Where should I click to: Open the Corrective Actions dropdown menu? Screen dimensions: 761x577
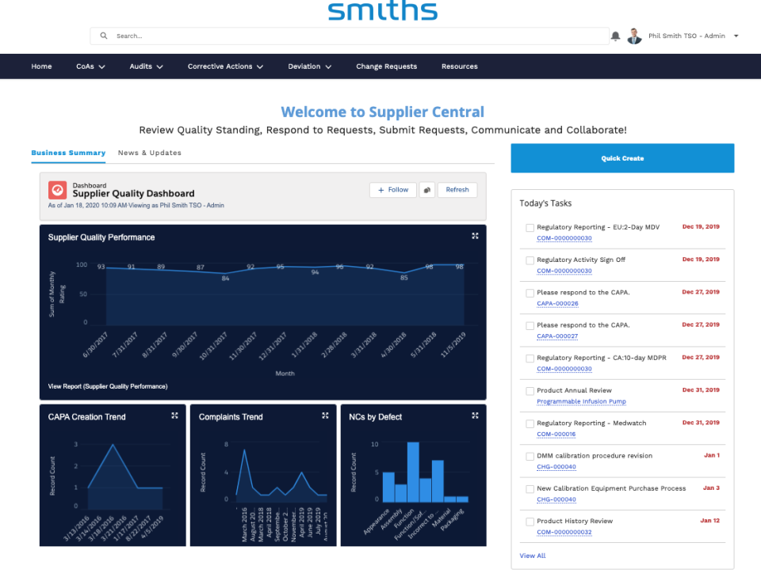point(225,66)
